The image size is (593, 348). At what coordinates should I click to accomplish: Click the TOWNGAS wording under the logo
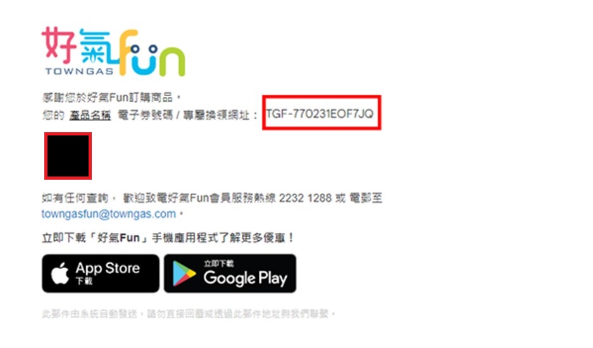click(79, 71)
